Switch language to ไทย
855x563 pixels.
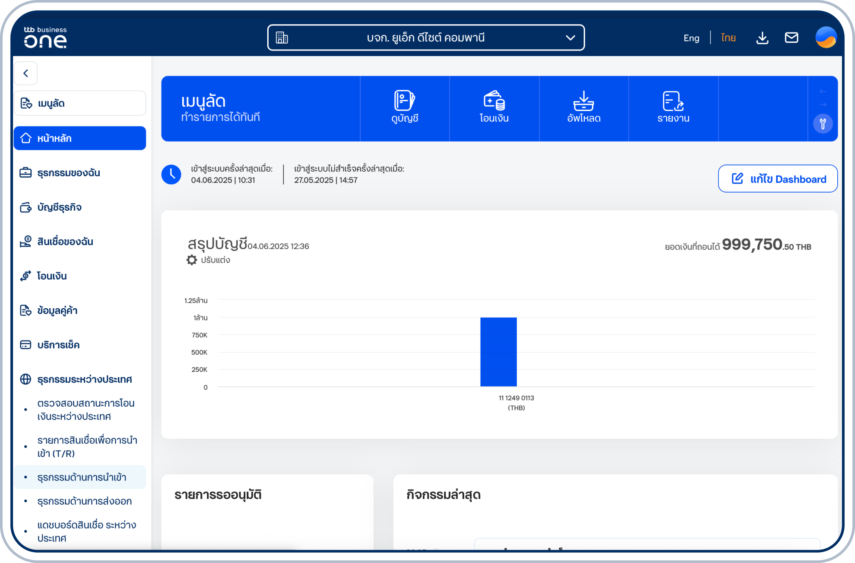click(x=728, y=38)
